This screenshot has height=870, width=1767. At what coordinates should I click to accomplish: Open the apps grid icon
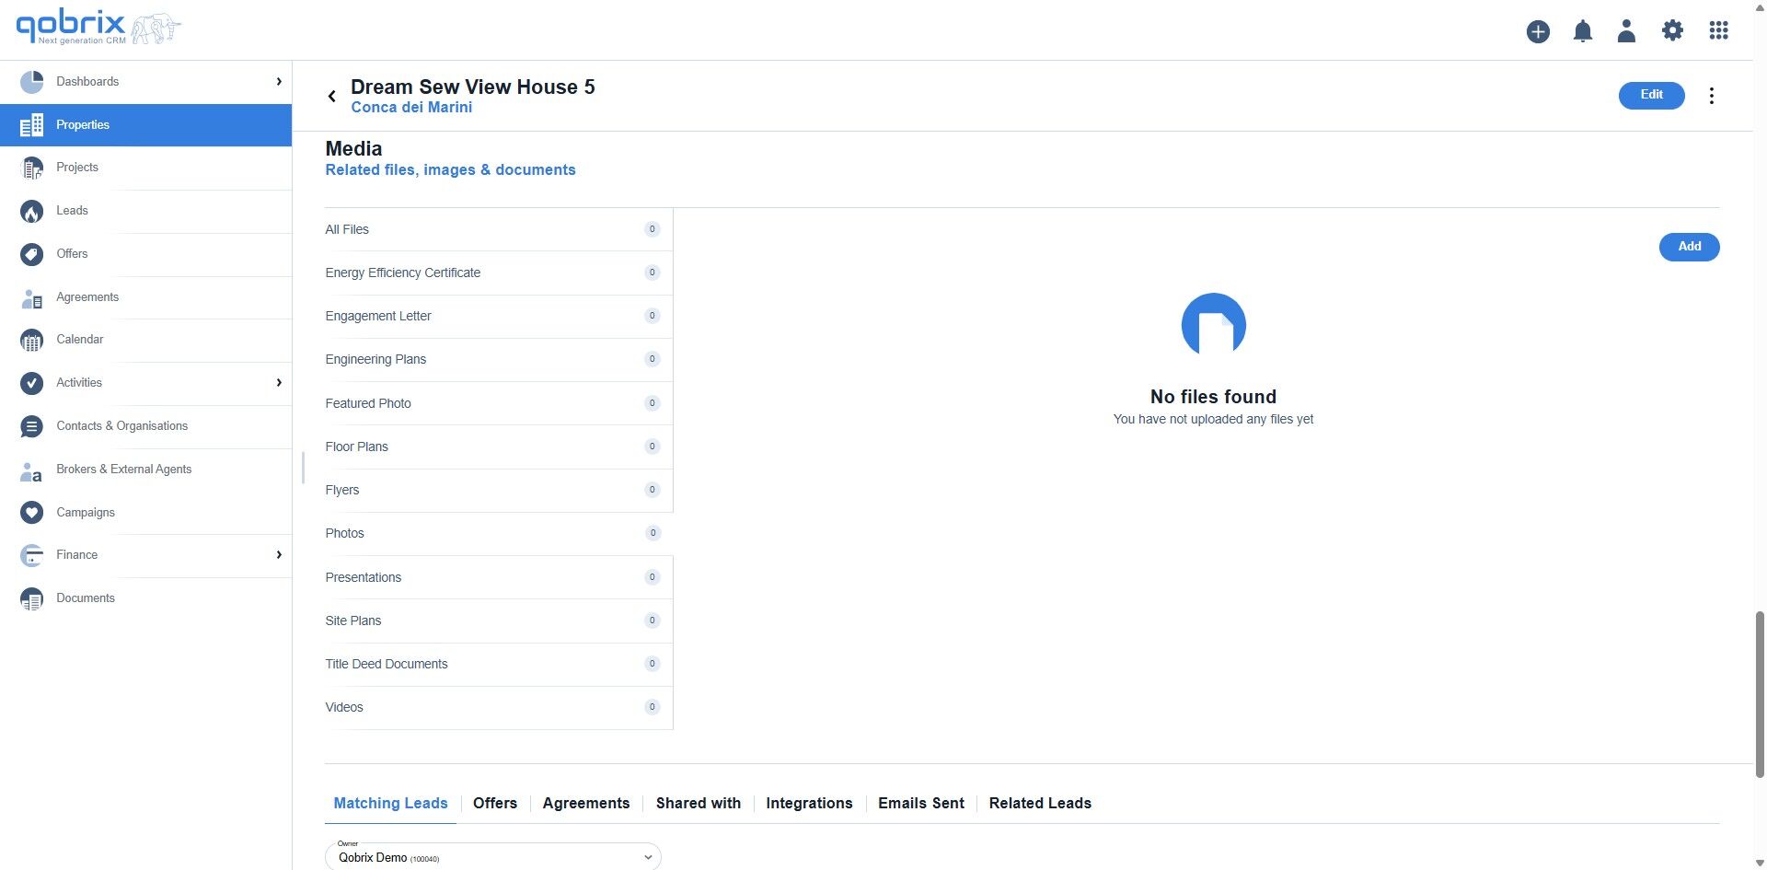1718,30
